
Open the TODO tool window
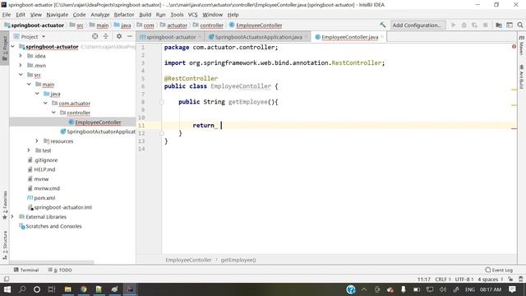point(60,270)
